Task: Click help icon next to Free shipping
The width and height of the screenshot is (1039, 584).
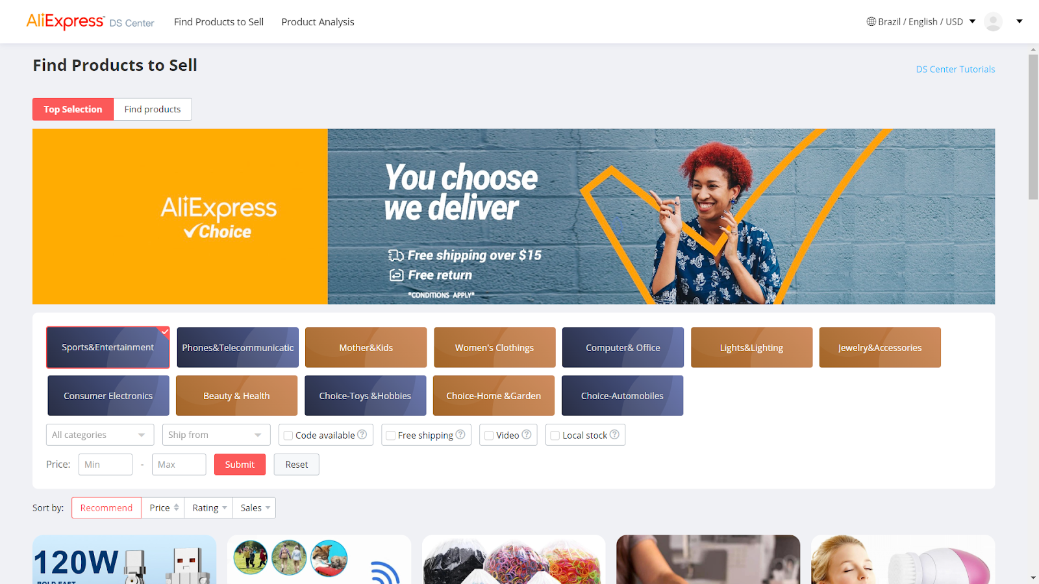Action: 460,435
